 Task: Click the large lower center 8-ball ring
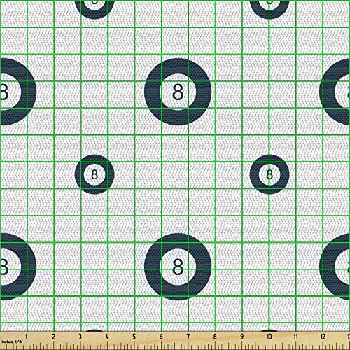178,267
